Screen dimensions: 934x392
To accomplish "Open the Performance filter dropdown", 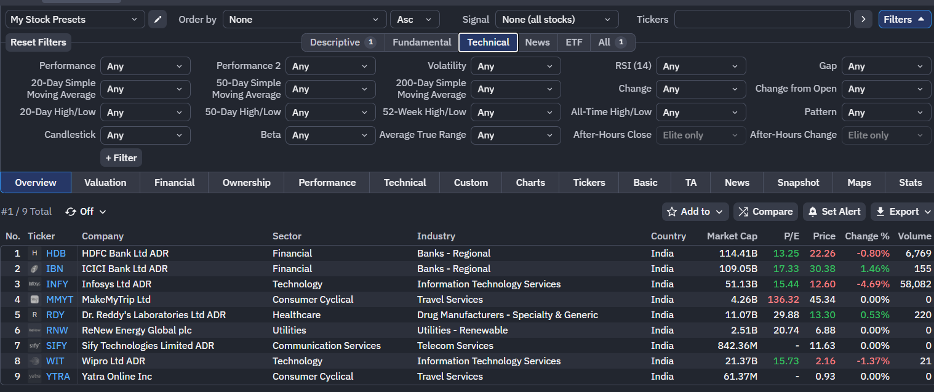I will 145,66.
